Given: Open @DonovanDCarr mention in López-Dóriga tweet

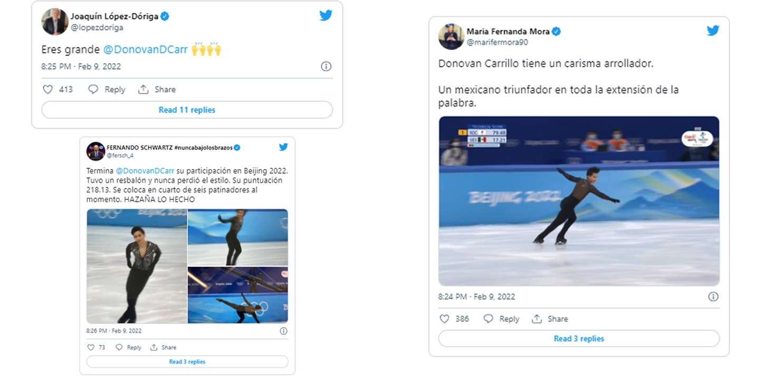Looking at the screenshot, I should 145,50.
